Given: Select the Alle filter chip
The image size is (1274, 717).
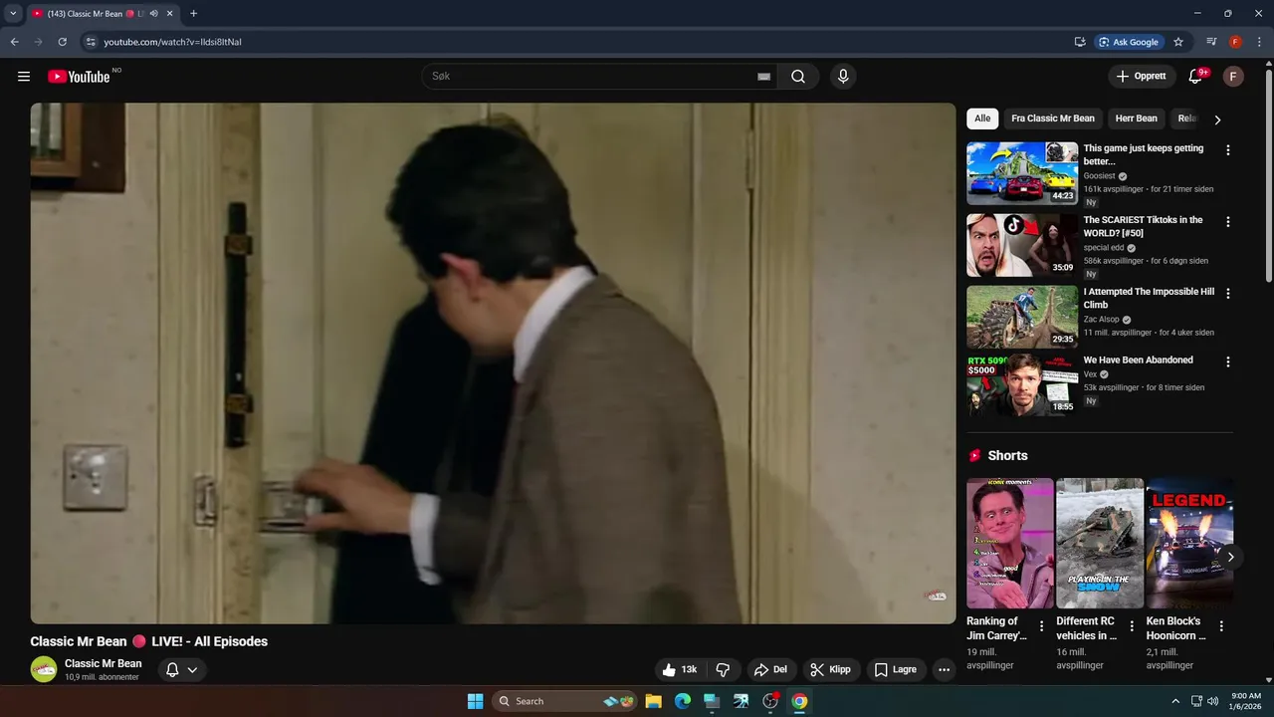Looking at the screenshot, I should pos(982,119).
